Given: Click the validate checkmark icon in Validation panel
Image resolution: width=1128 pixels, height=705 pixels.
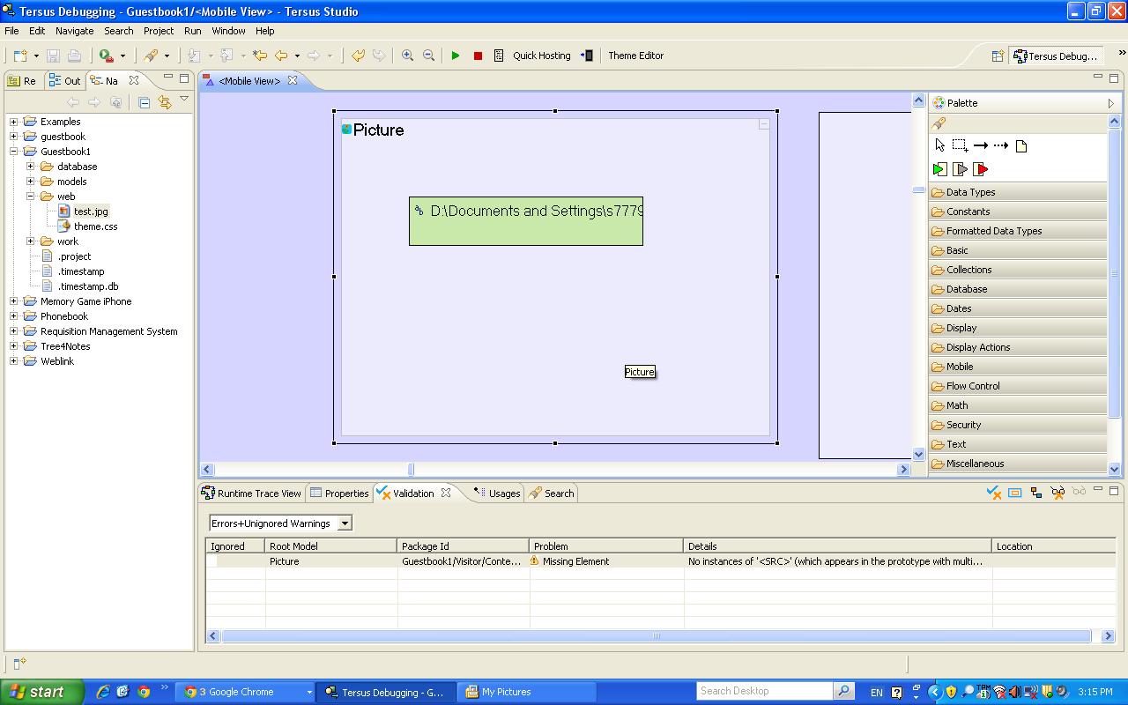Looking at the screenshot, I should (x=993, y=493).
